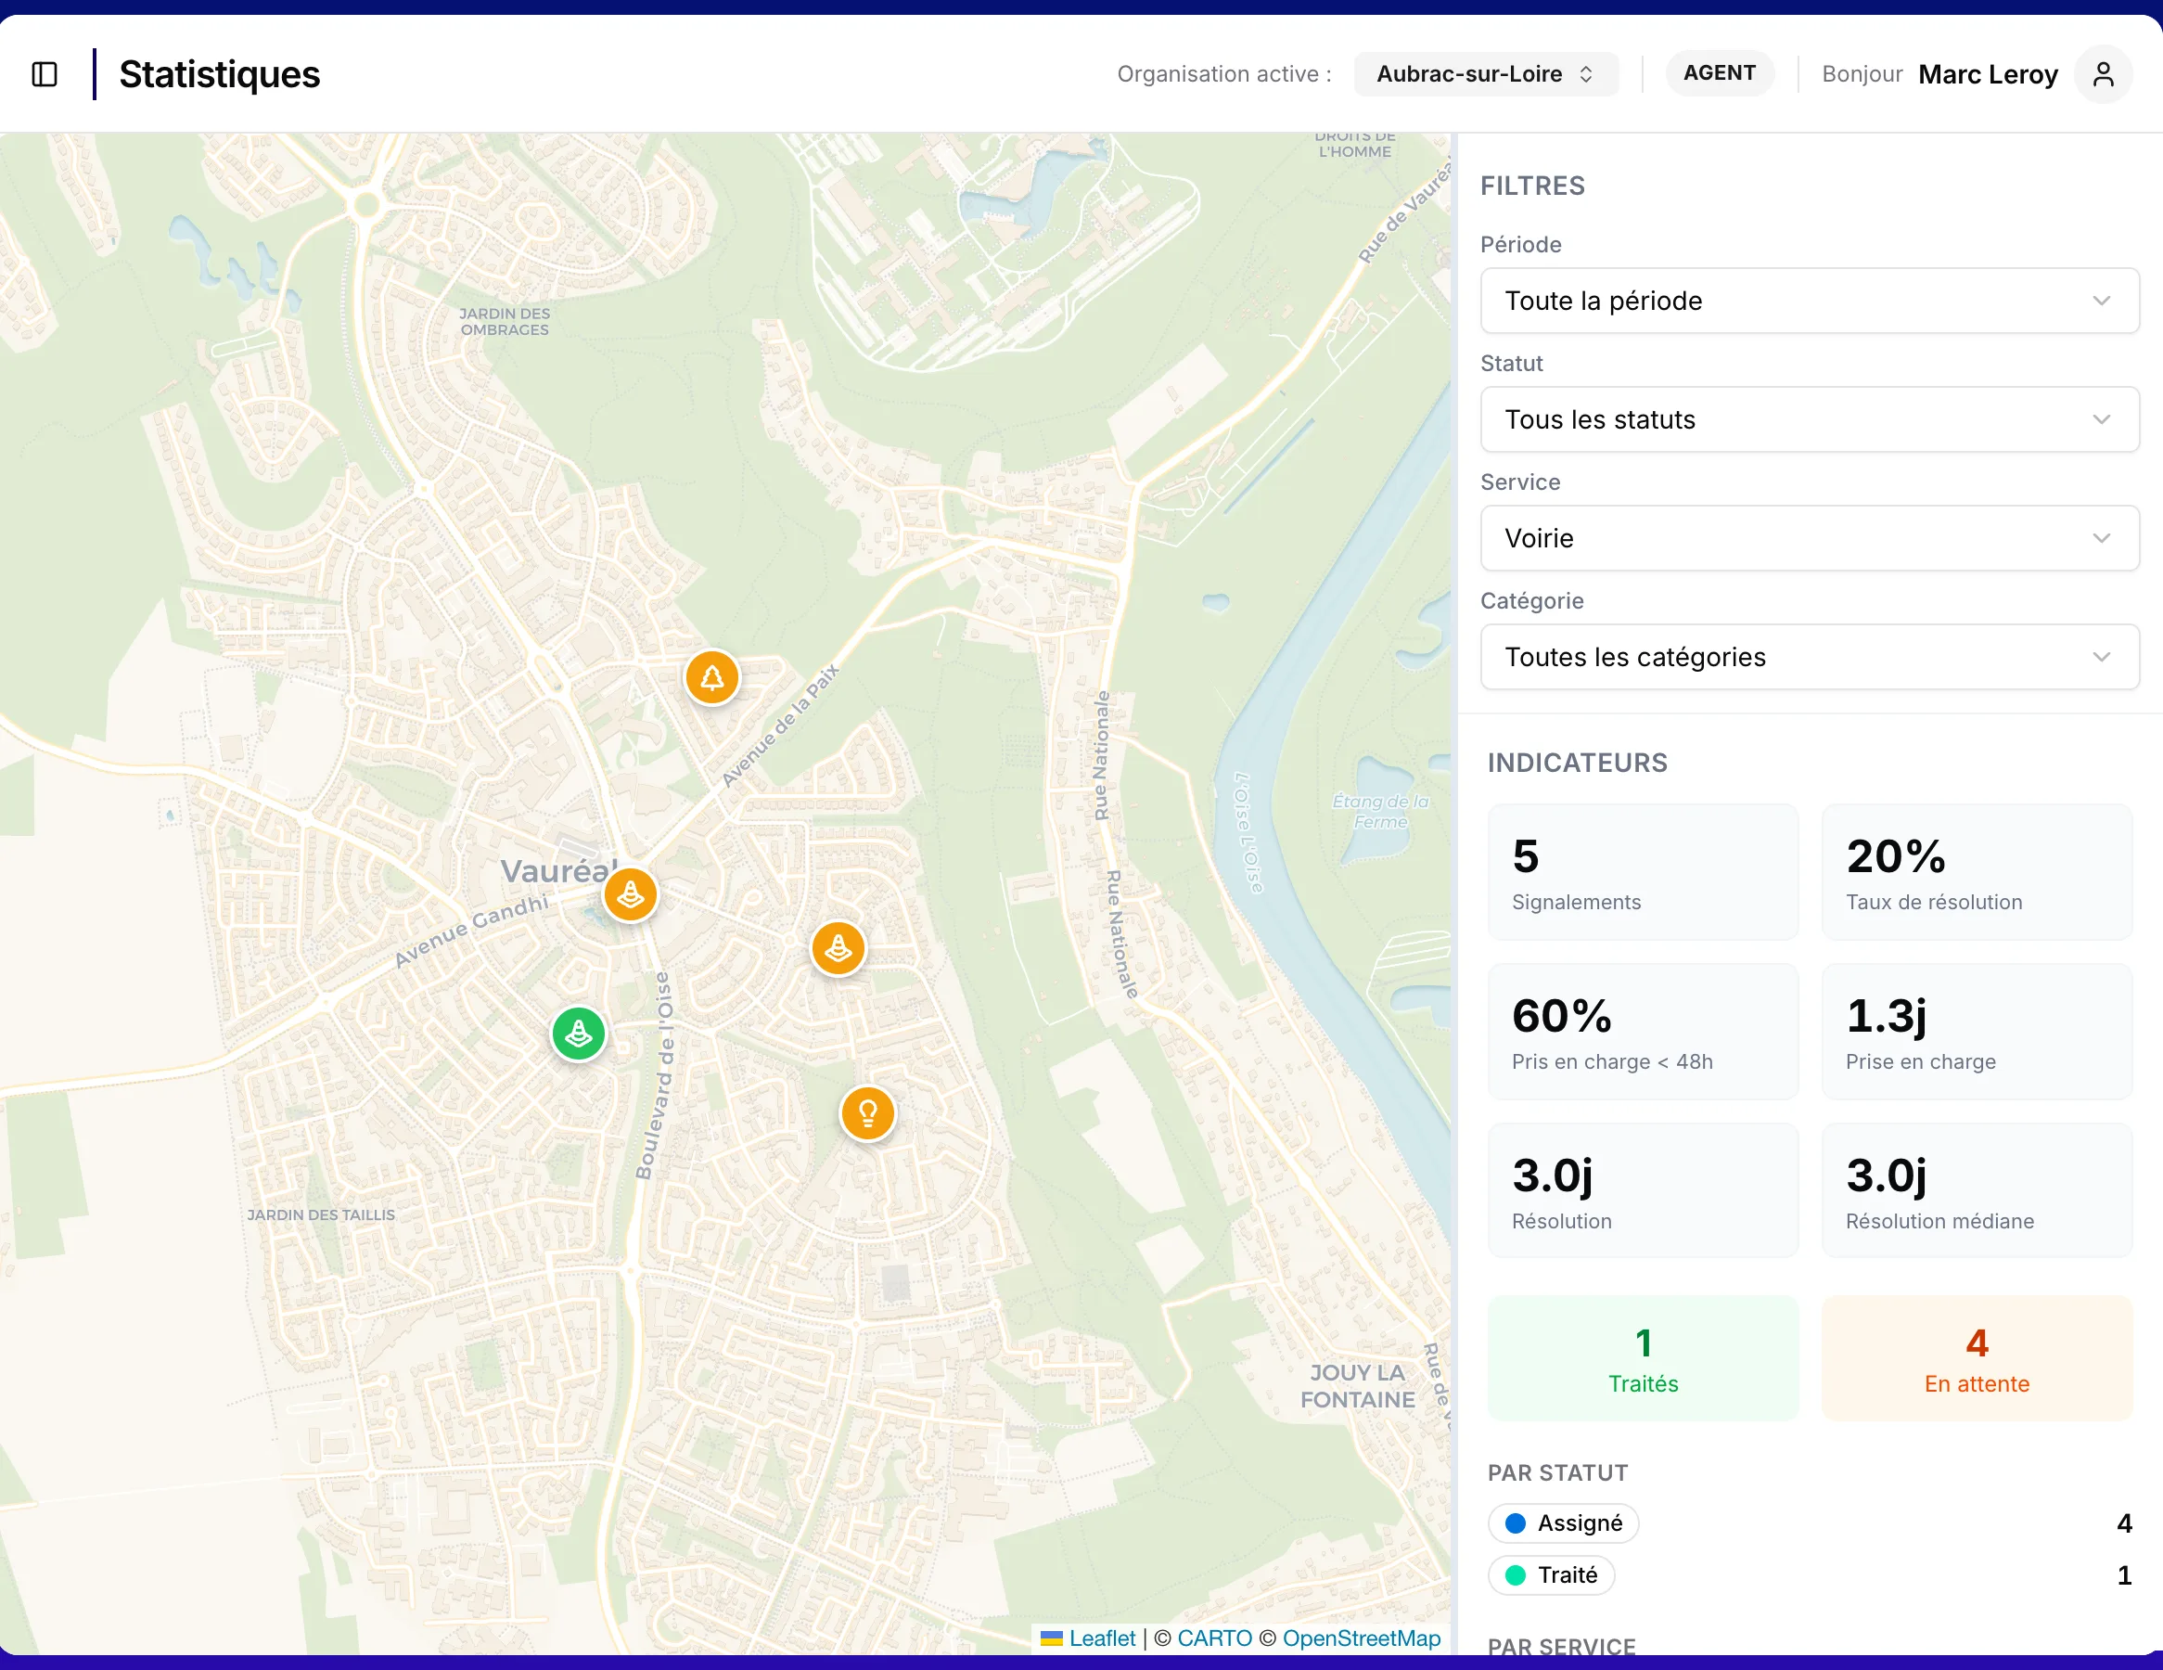Viewport: 2163px width, 1670px height.
Task: Click the INDICATEURS section heading
Action: tap(1577, 763)
